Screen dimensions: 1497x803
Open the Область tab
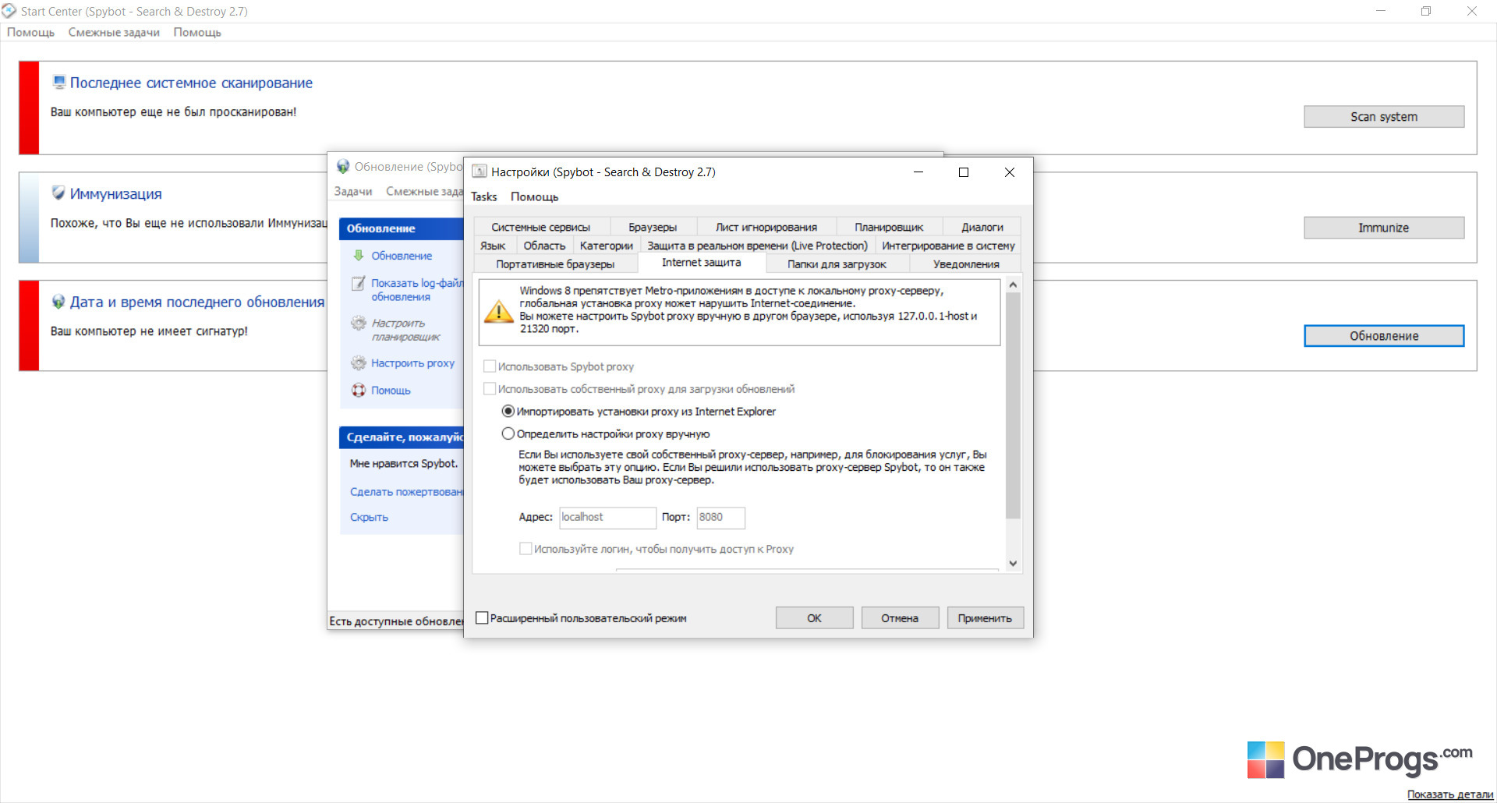pyautogui.click(x=544, y=246)
